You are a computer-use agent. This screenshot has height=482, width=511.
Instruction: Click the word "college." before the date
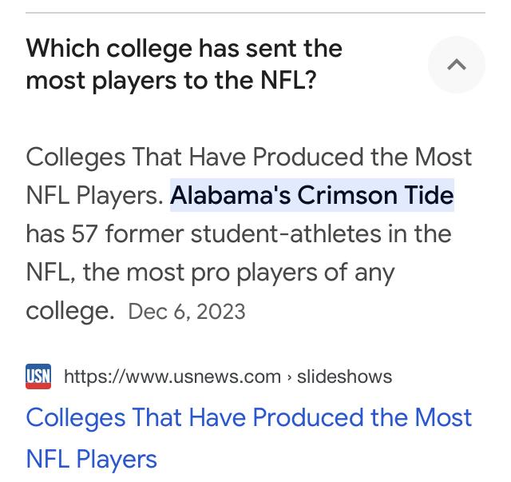pyautogui.click(x=70, y=310)
